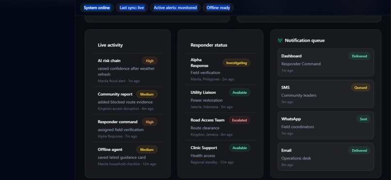Click Escalated badge for Road Access Team
This screenshot has height=180, width=391.
[x=239, y=120]
